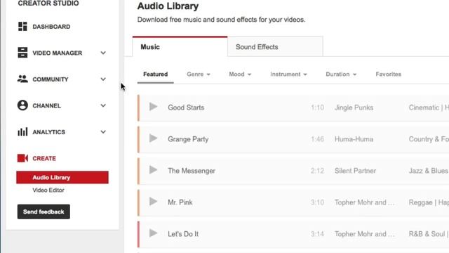
Task: Expand the Analytics section chevron
Action: [103, 132]
